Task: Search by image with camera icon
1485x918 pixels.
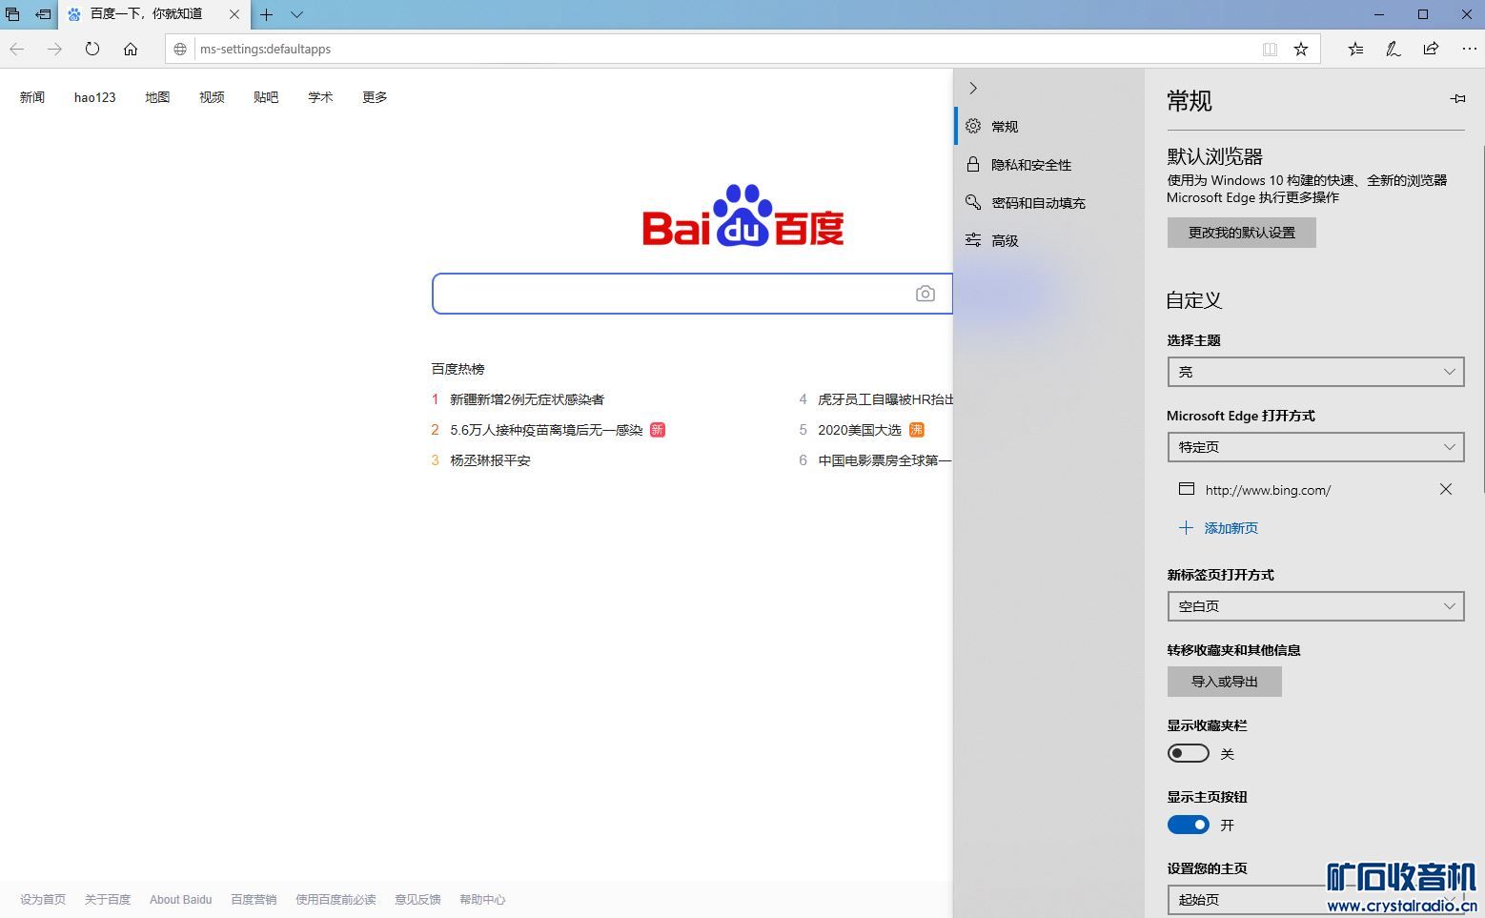Action: pyautogui.click(x=926, y=294)
